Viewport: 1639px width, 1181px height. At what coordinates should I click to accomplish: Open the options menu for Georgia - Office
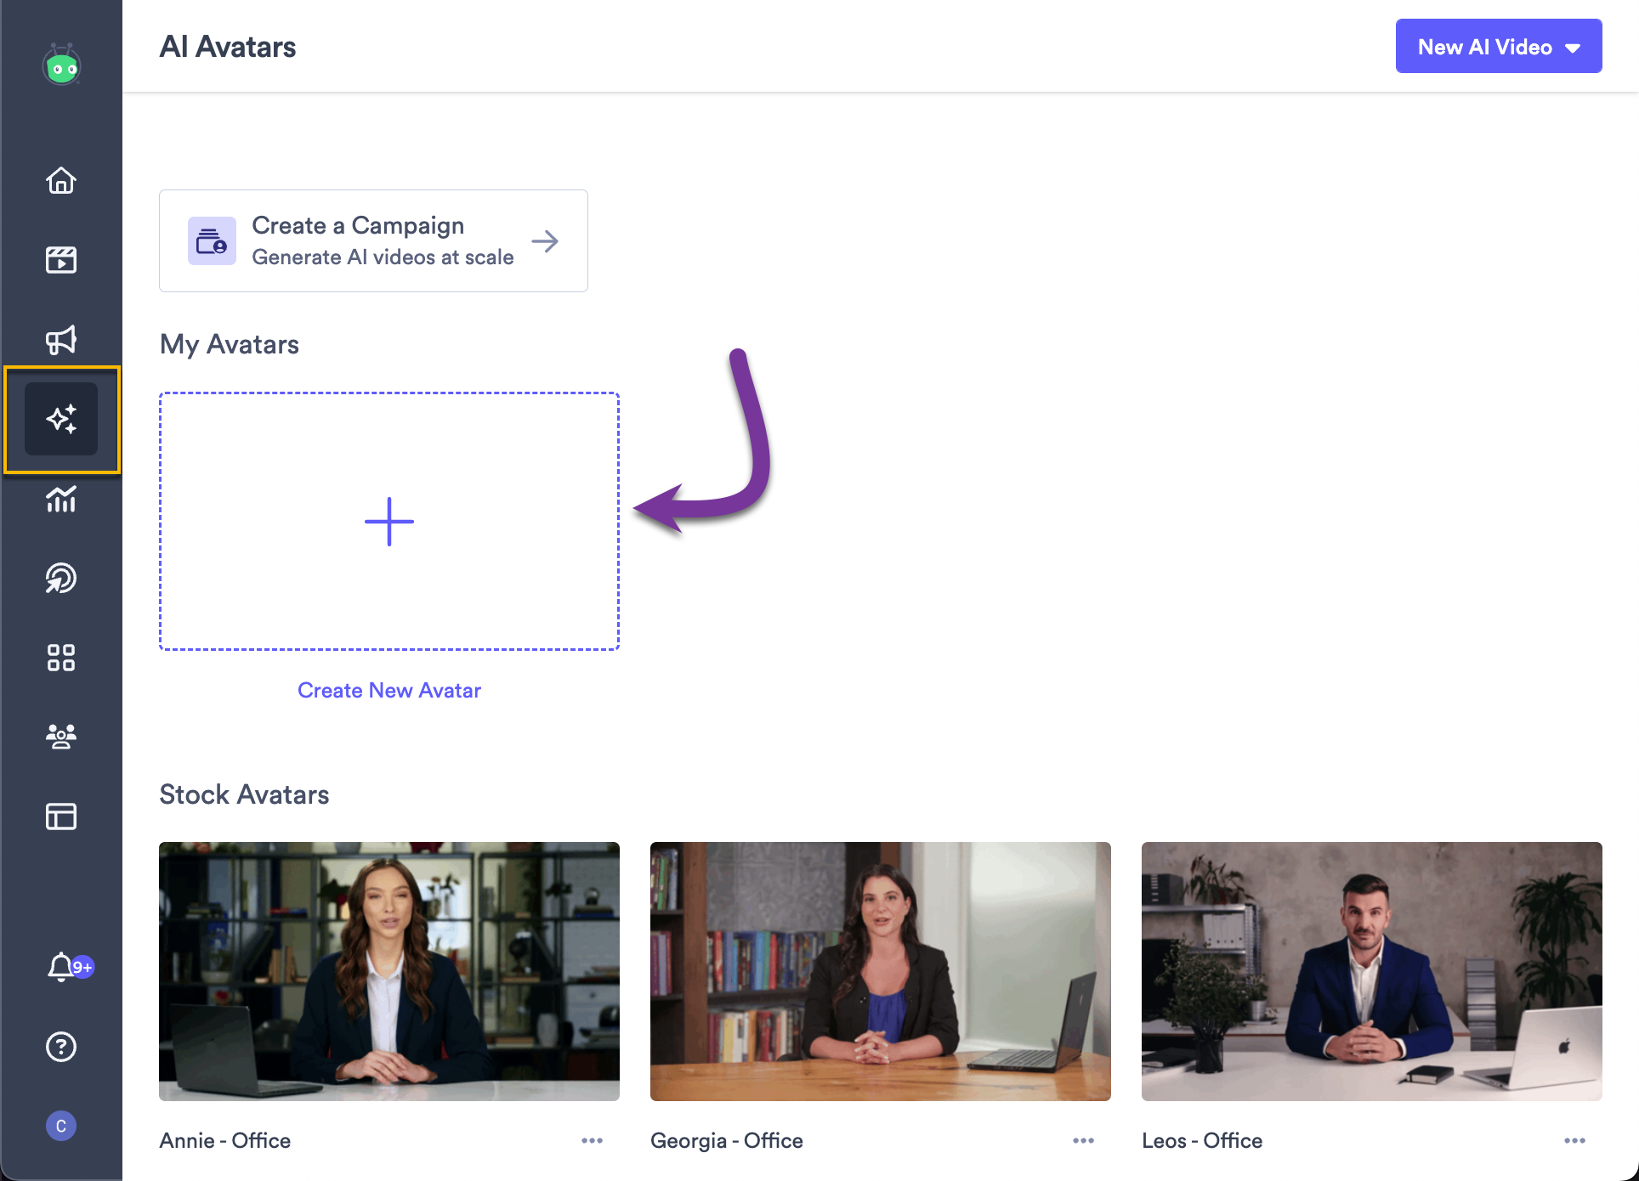[x=1083, y=1141]
